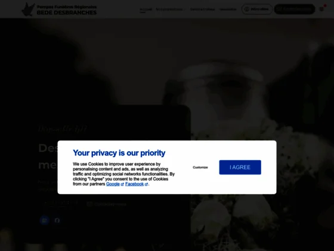Click the bird logo in the header
The image size is (334, 251).
coord(28,10)
